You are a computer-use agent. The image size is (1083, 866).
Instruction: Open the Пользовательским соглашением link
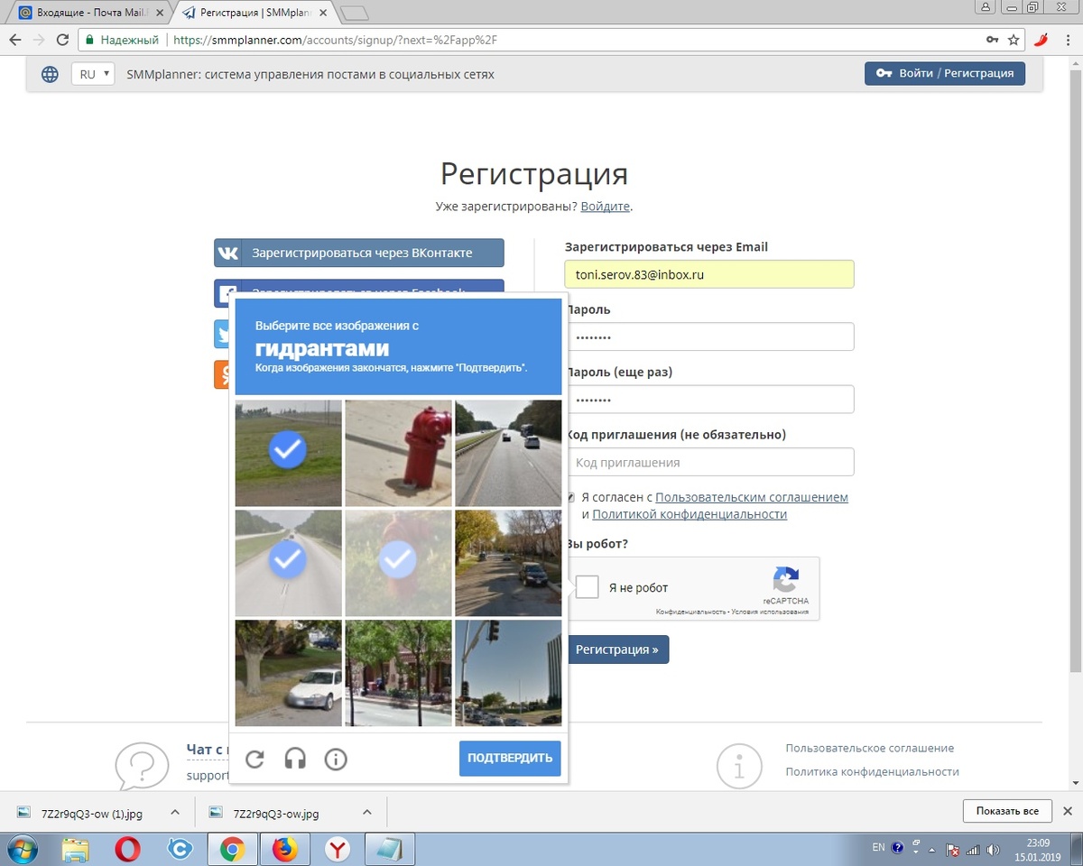tap(752, 497)
